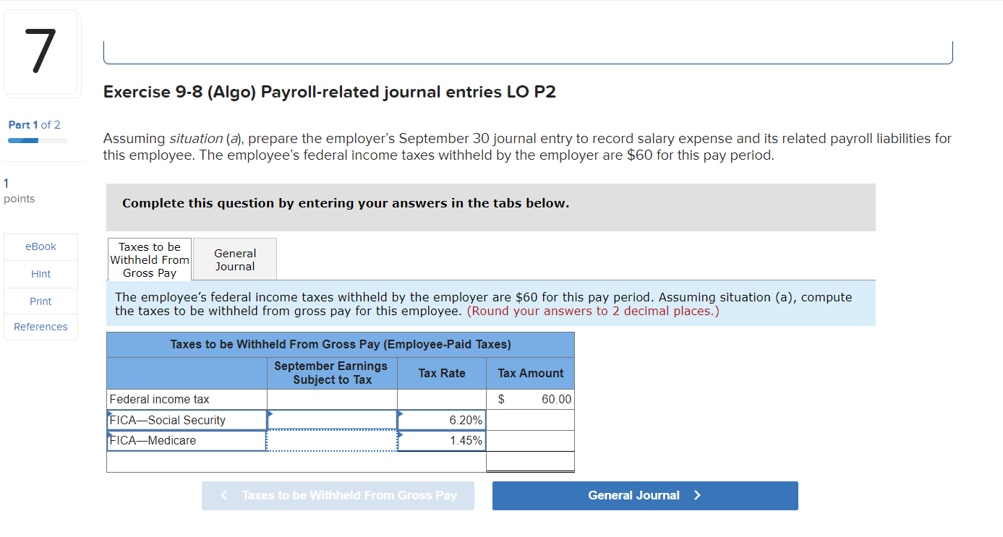Click the 6.20% Tax Rate cell
Image resolution: width=1003 pixels, height=537 pixels.
coord(441,419)
